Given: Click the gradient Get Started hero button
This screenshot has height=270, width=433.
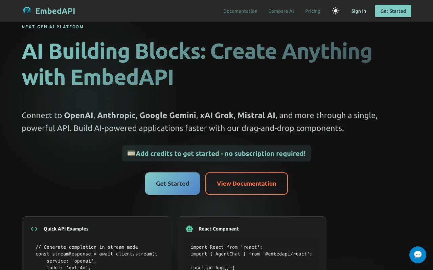Looking at the screenshot, I should click(x=173, y=184).
